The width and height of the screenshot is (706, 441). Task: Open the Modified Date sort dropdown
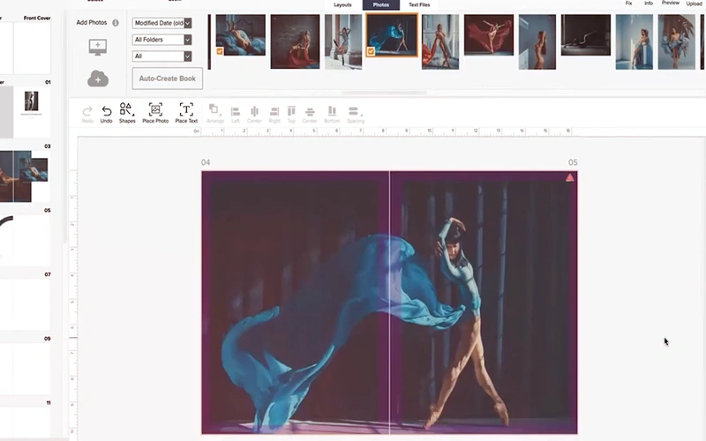161,23
